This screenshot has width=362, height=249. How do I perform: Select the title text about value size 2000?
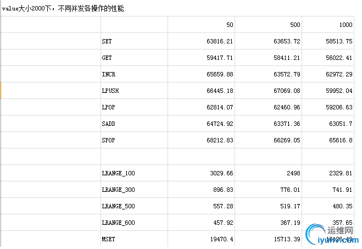click(63, 9)
